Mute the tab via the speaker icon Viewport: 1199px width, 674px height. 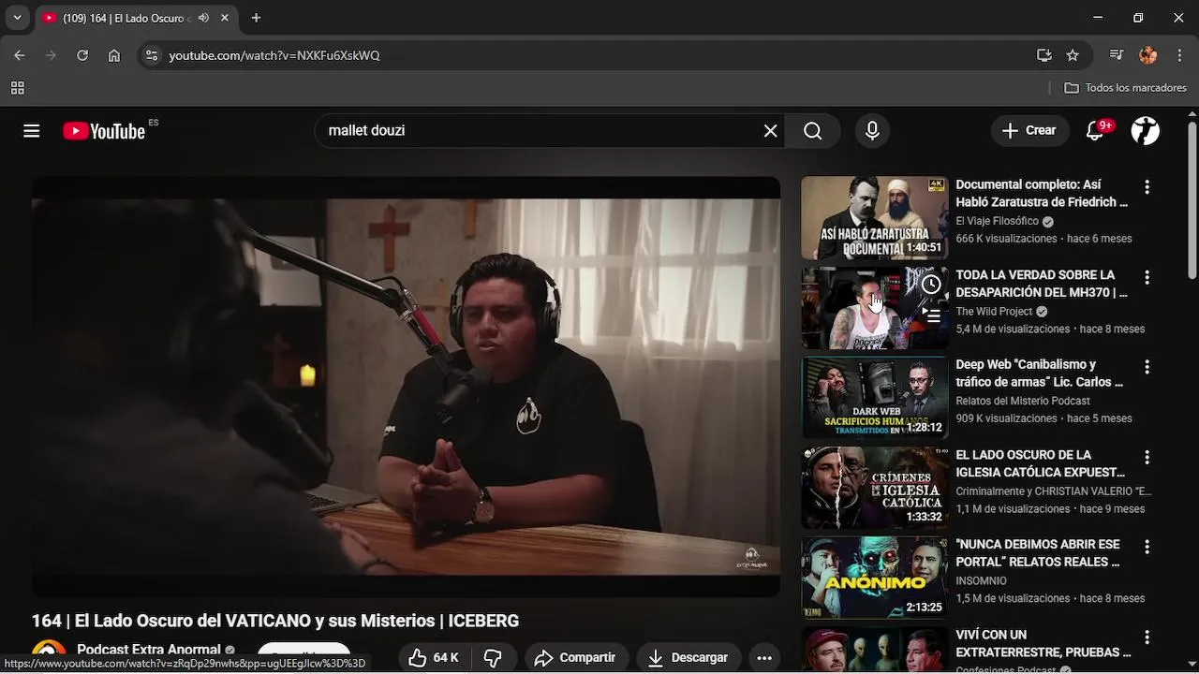click(x=203, y=18)
